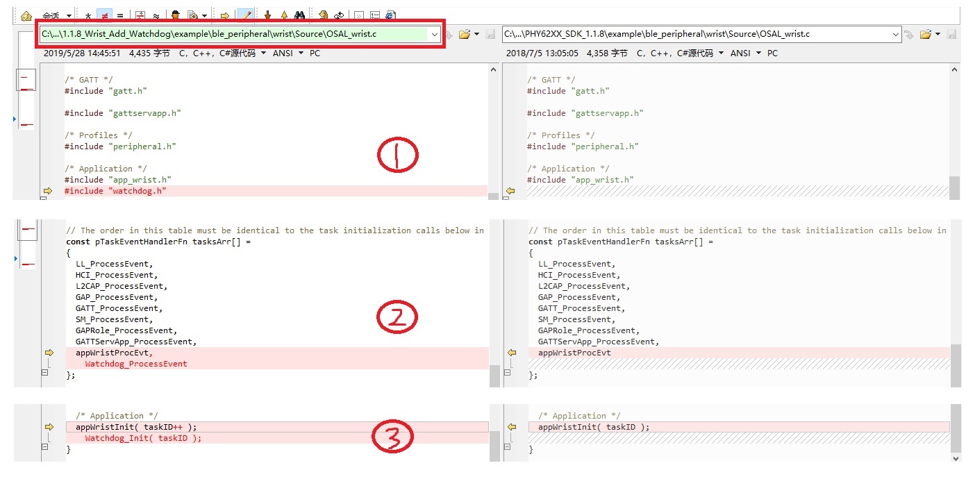Click the Next Difference down arrow icon
The image size is (975, 479).
point(268,15)
